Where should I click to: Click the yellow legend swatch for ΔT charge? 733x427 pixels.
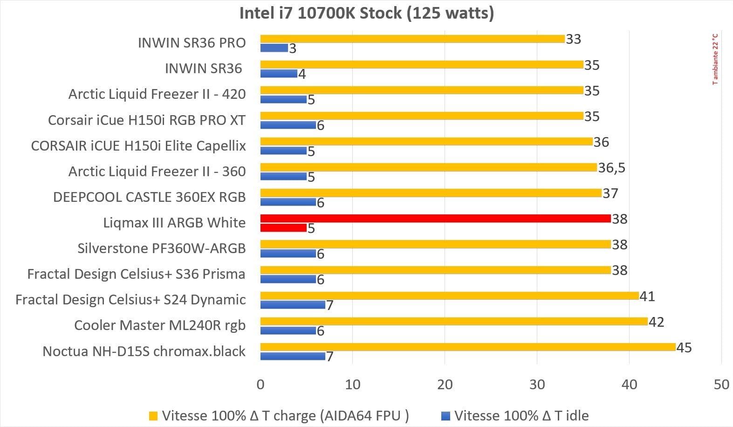[153, 416]
